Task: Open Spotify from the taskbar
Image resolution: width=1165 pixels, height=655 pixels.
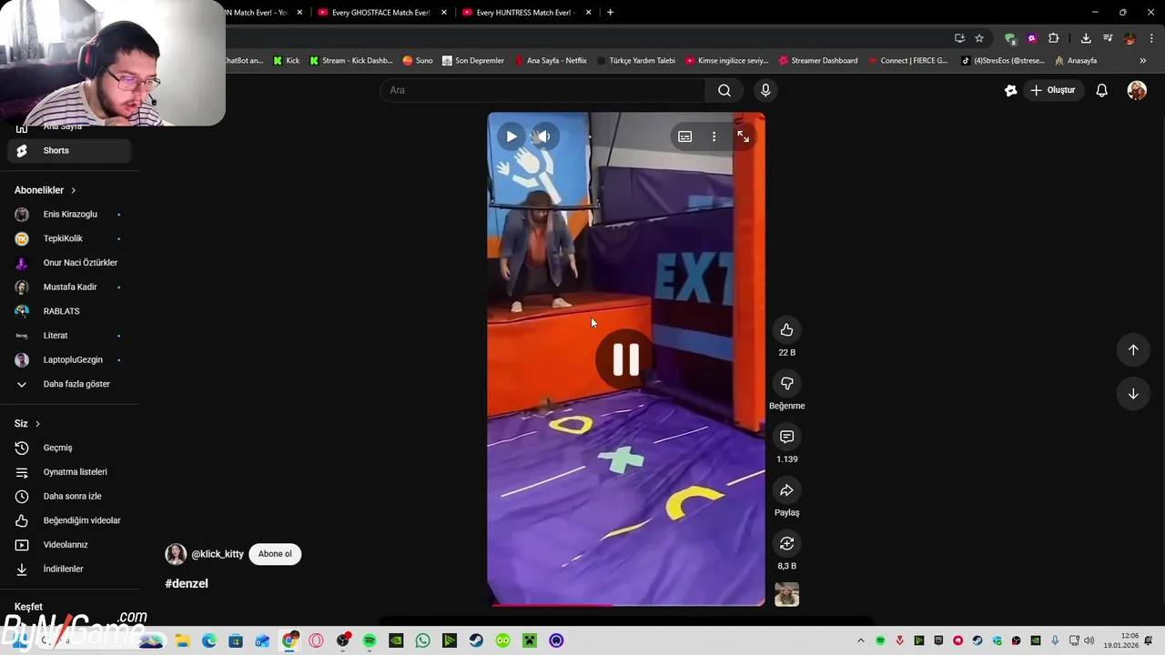Action: pyautogui.click(x=370, y=640)
